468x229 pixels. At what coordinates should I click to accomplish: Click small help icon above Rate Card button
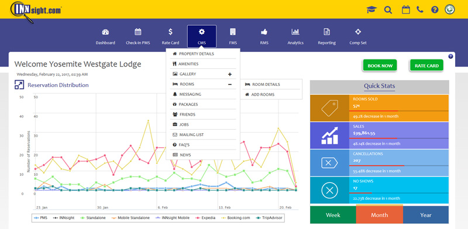coord(450,56)
